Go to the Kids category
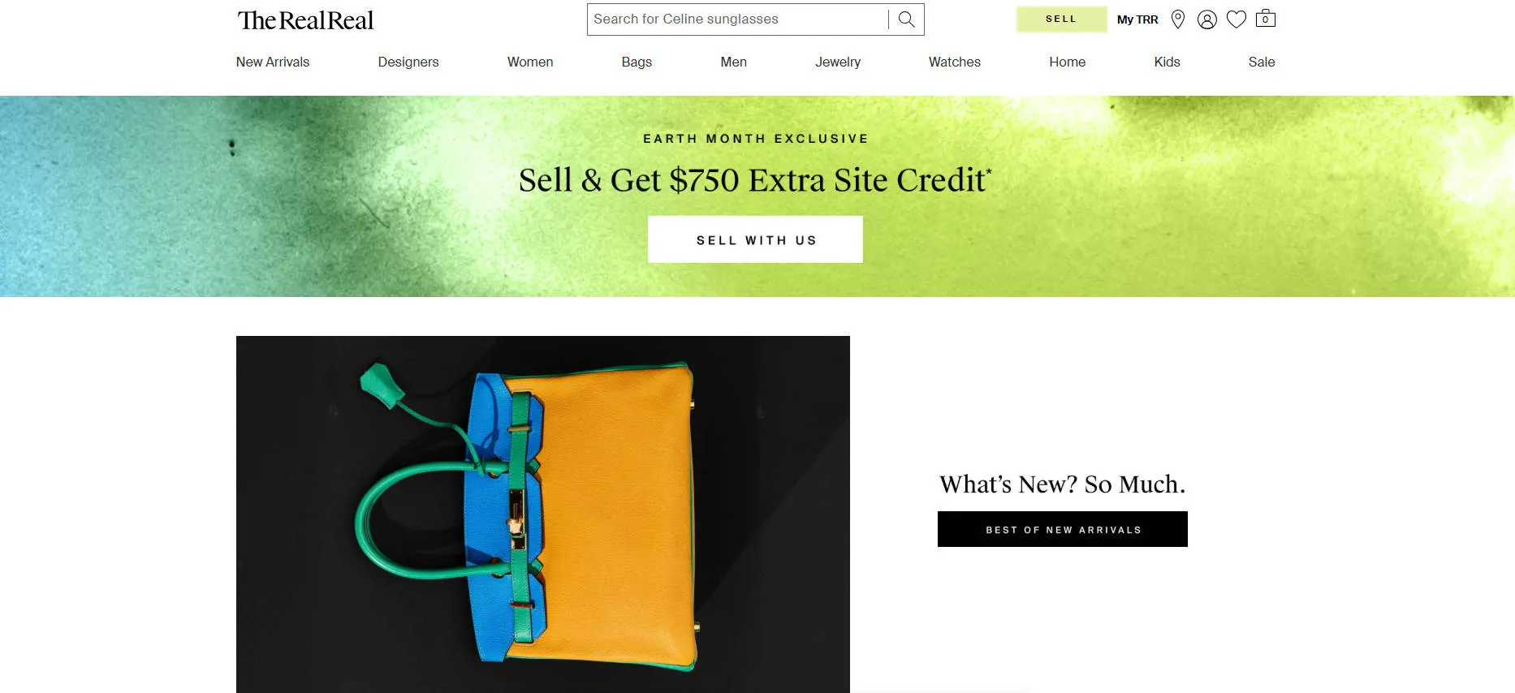 pyautogui.click(x=1168, y=62)
